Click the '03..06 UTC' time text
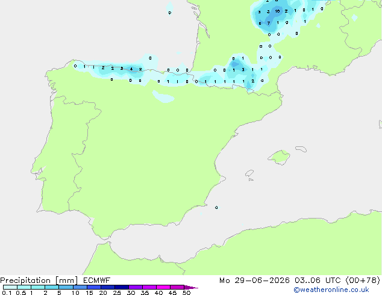This screenshot has width=382, height=295. pyautogui.click(x=318, y=281)
